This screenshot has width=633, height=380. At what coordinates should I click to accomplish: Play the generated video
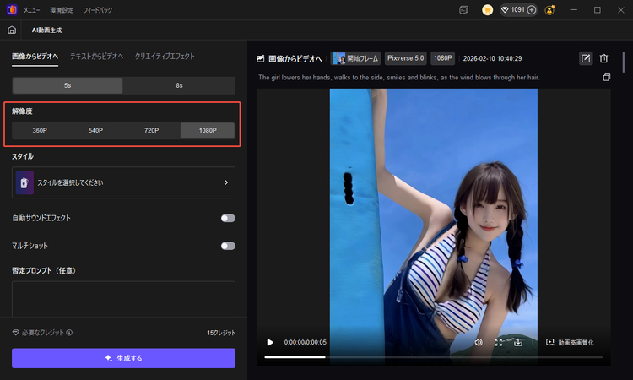[x=270, y=343]
